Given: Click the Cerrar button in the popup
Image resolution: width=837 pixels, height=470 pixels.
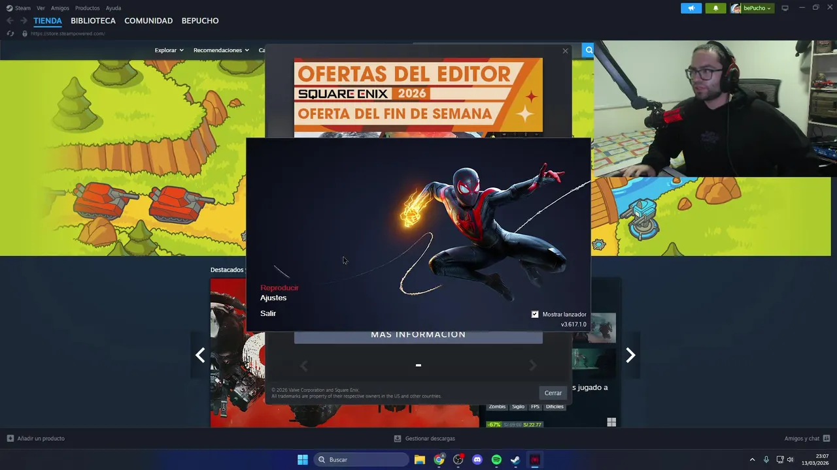Looking at the screenshot, I should click(x=553, y=393).
